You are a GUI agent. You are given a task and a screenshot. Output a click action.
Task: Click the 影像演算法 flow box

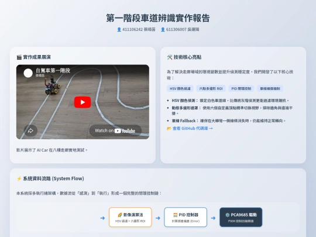[x=130, y=217]
